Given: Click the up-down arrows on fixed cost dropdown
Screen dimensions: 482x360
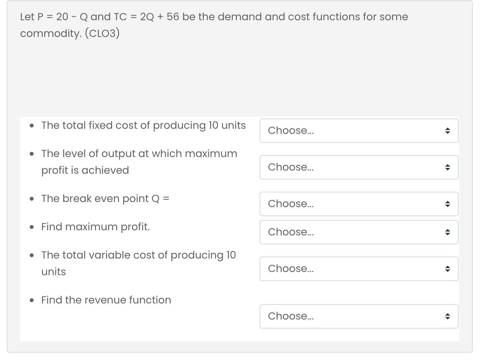Looking at the screenshot, I should tap(447, 131).
